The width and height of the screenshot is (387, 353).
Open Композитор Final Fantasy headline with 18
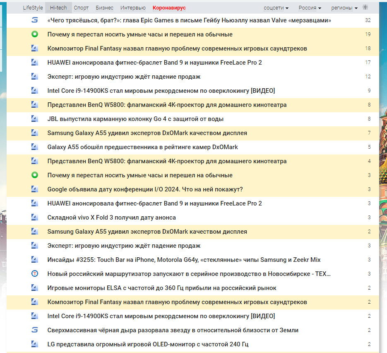[x=177, y=48]
